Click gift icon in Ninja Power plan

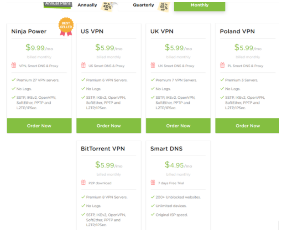(x=14, y=65)
